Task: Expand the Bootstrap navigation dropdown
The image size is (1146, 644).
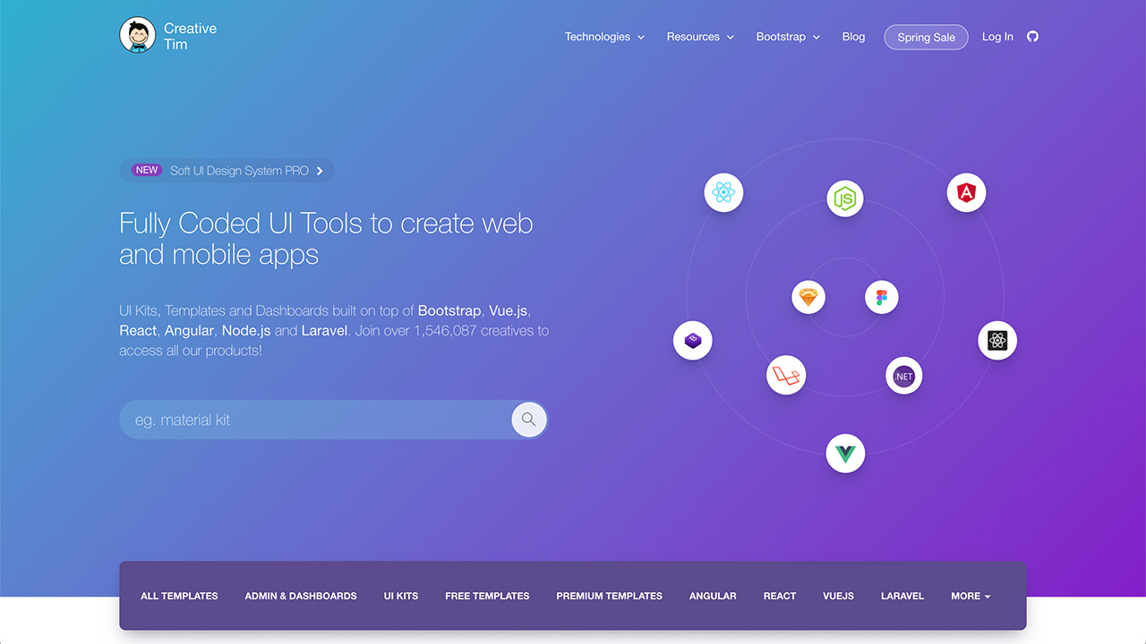Action: pyautogui.click(x=788, y=37)
